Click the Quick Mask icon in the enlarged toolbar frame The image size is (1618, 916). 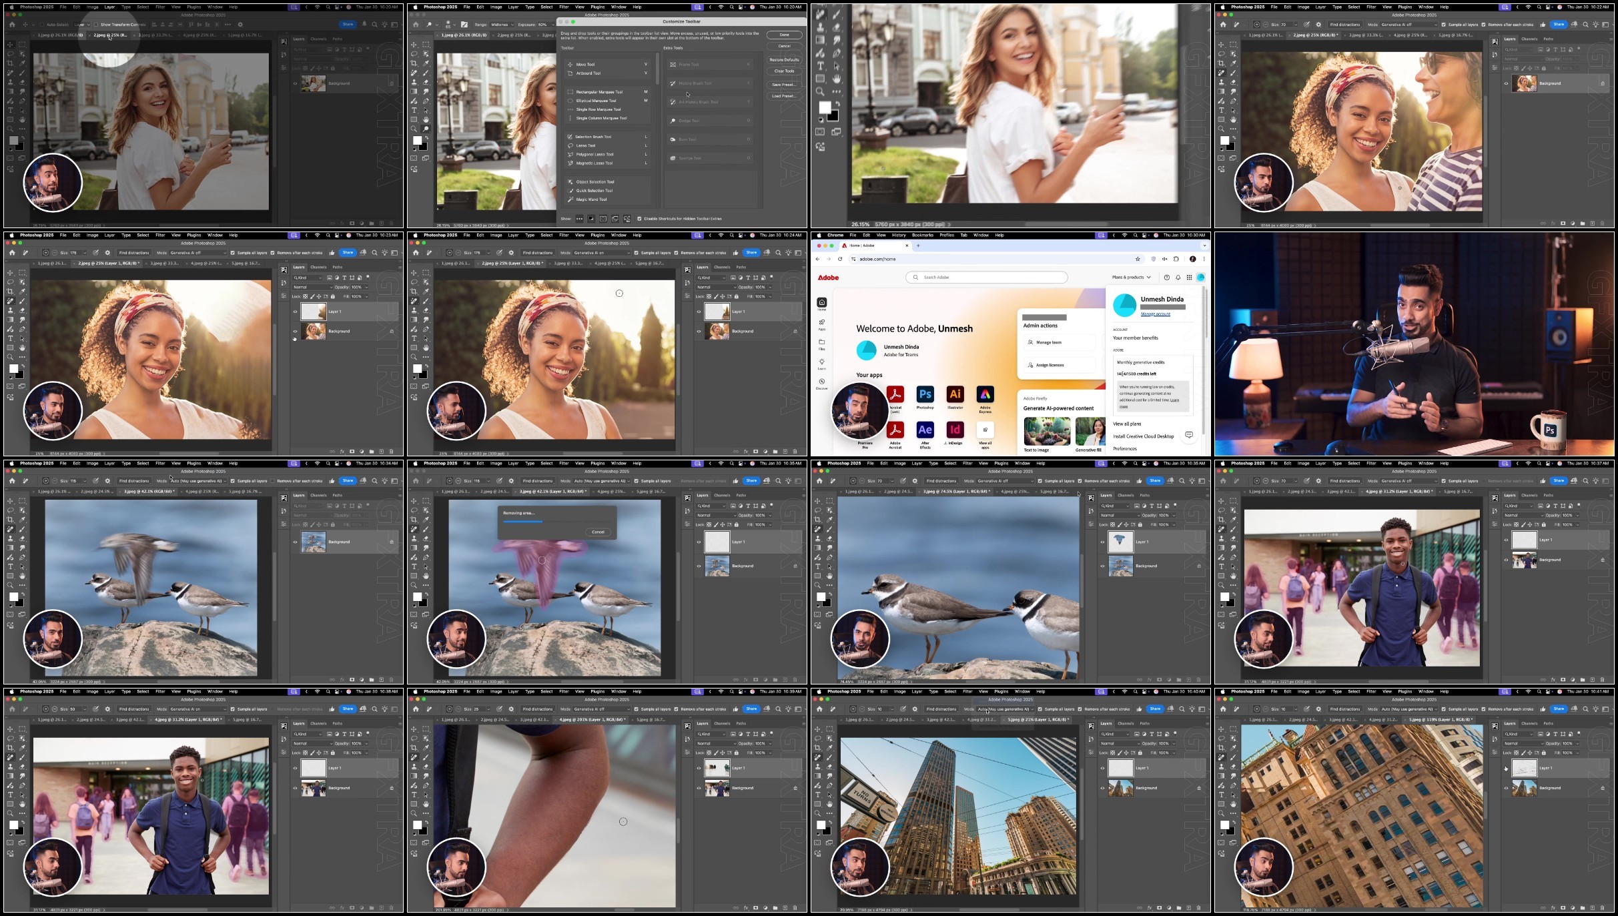coord(820,132)
